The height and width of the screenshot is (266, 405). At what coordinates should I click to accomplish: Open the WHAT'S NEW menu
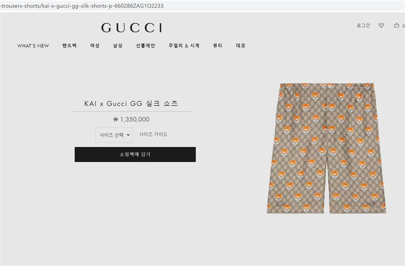click(x=33, y=46)
